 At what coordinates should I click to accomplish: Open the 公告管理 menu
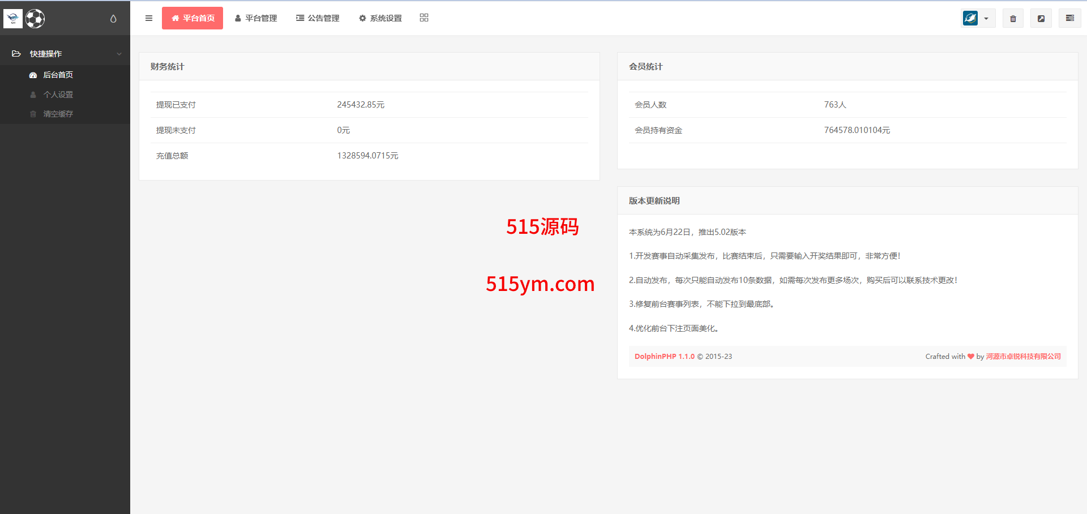tap(318, 18)
